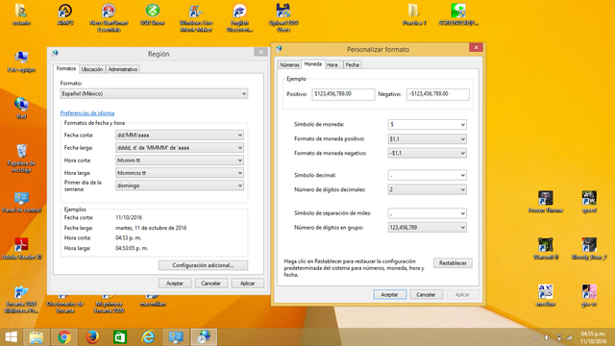The image size is (615, 346).
Task: Launch Internet Explorer from the taskbar
Action: tap(148, 337)
